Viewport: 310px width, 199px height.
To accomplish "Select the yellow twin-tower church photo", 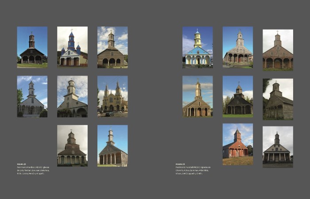I will pyautogui.click(x=112, y=96).
